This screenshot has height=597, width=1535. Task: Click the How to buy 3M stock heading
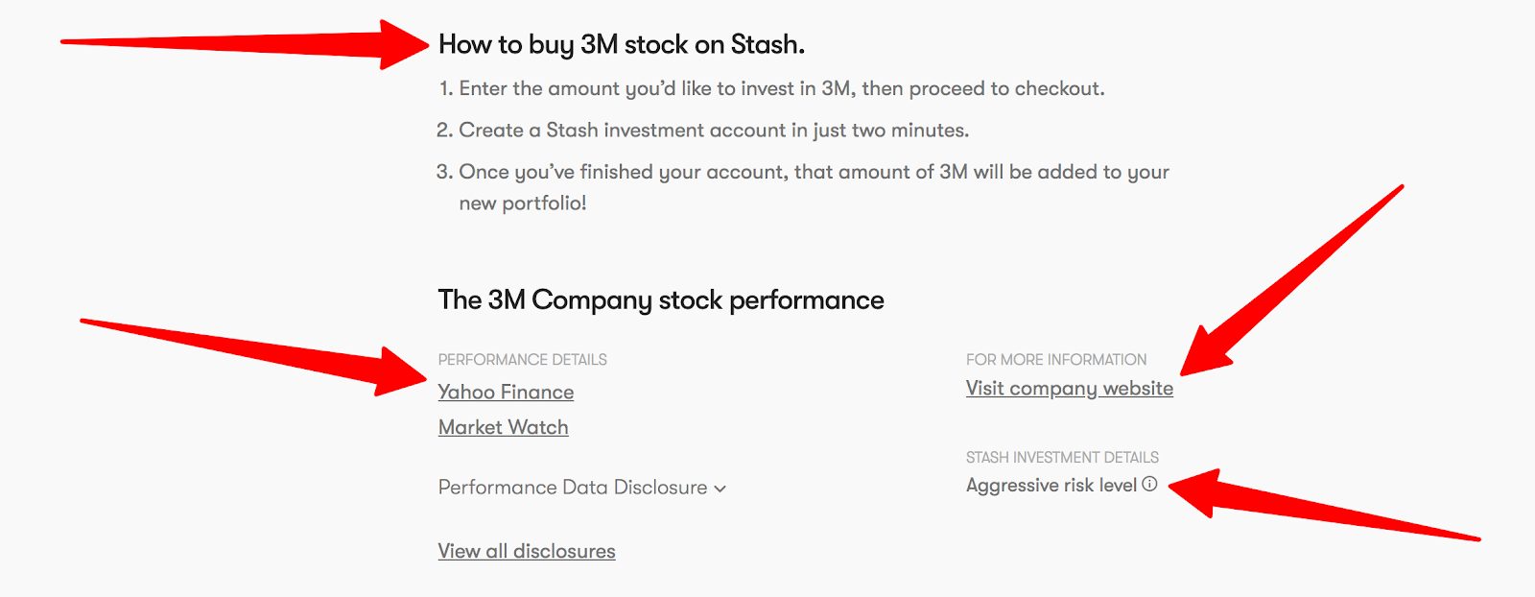(621, 44)
